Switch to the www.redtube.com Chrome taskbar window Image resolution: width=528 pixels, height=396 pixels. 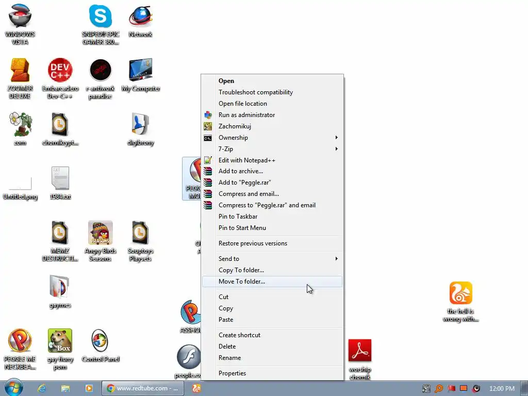(x=143, y=388)
